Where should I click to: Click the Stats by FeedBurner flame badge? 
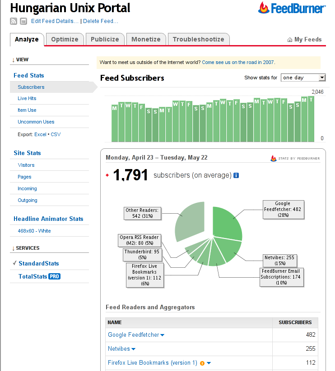[x=295, y=158]
